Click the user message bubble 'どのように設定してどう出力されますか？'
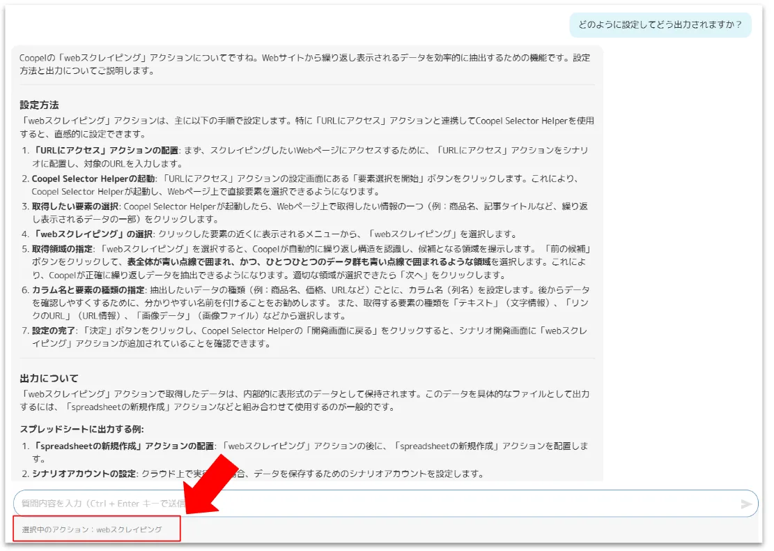Viewport: 774px width, 551px height. coord(660,24)
